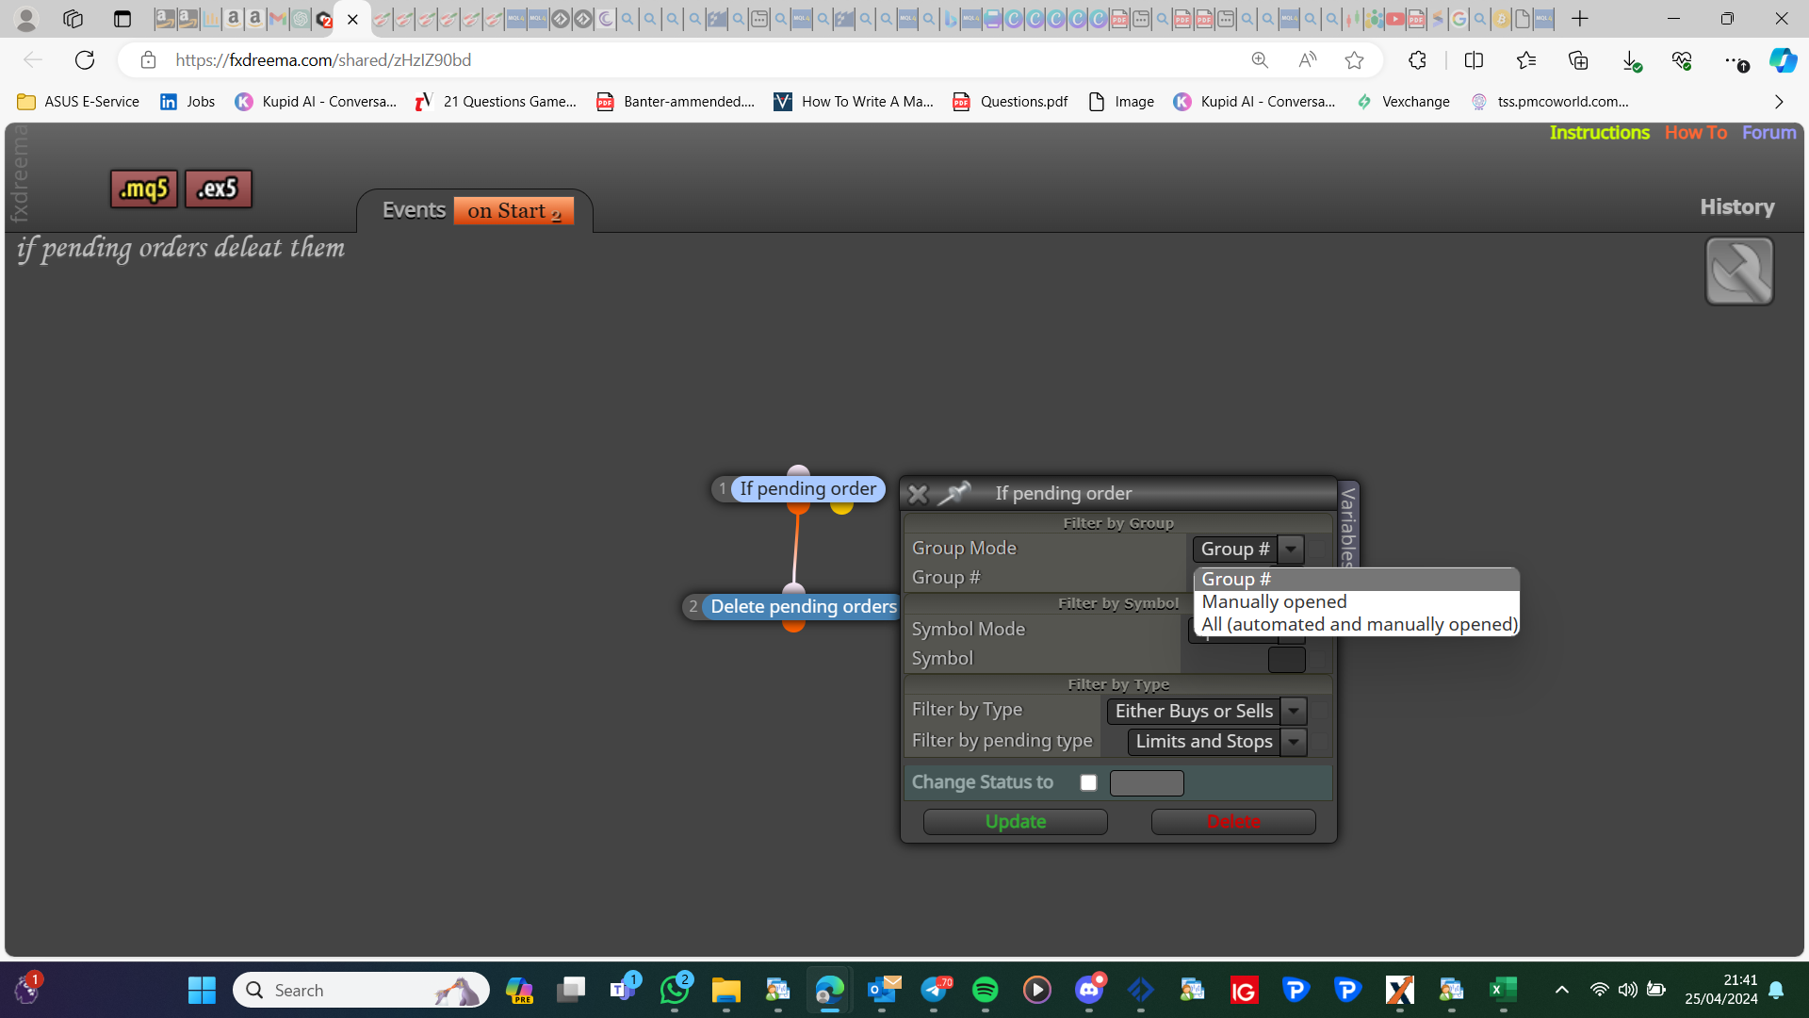Open browser Downloads panel

[1631, 60]
